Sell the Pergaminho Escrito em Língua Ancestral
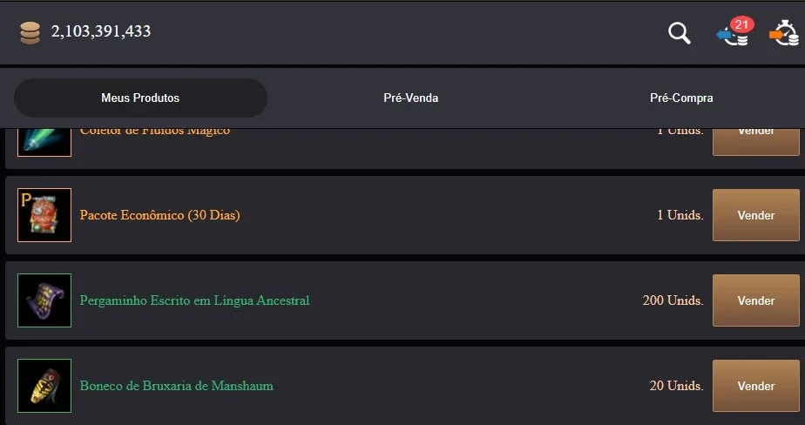The height and width of the screenshot is (425, 805). [755, 300]
